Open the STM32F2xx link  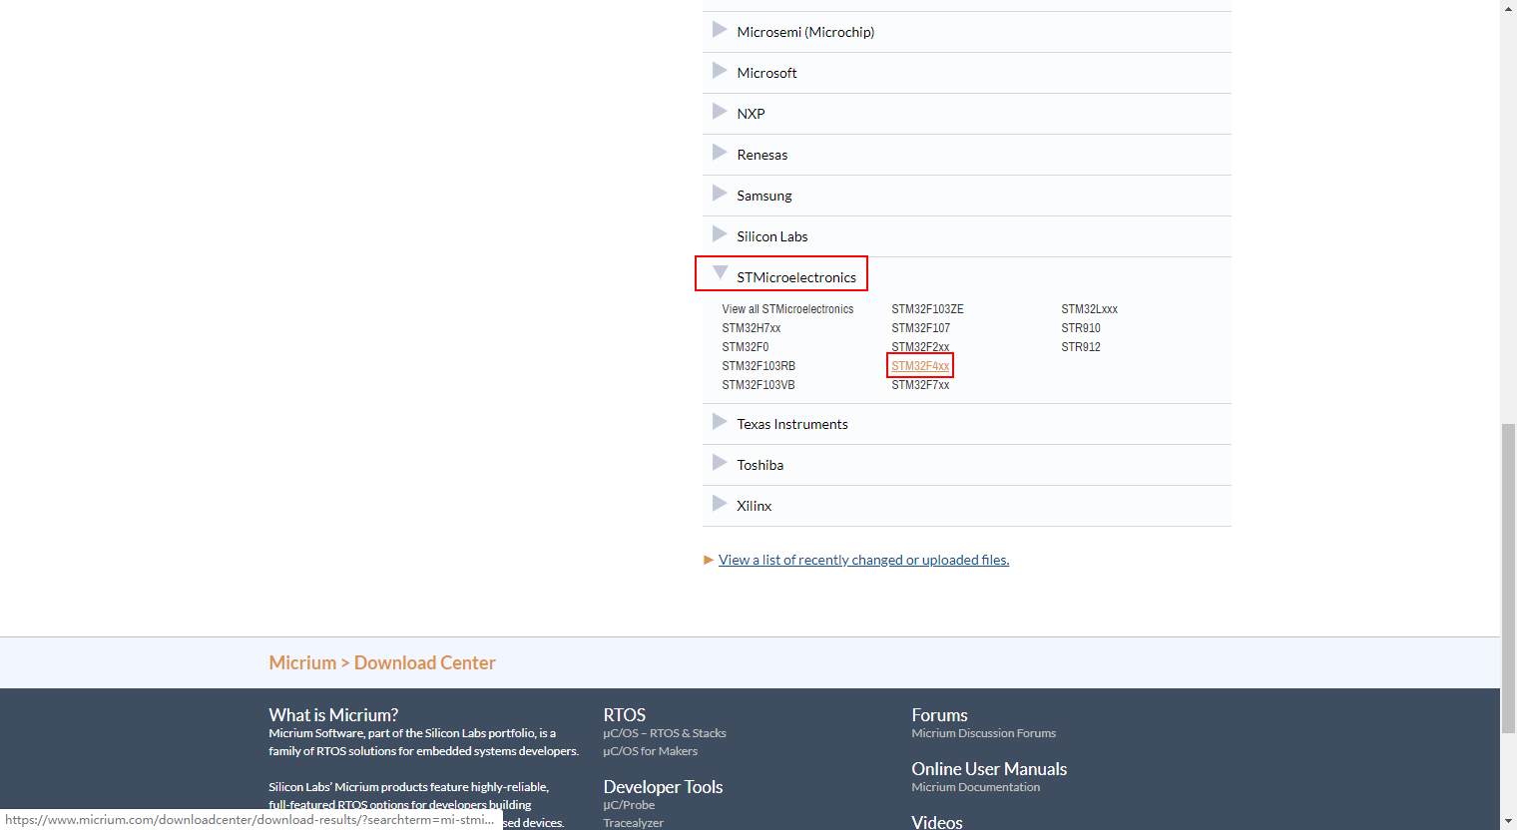(920, 347)
